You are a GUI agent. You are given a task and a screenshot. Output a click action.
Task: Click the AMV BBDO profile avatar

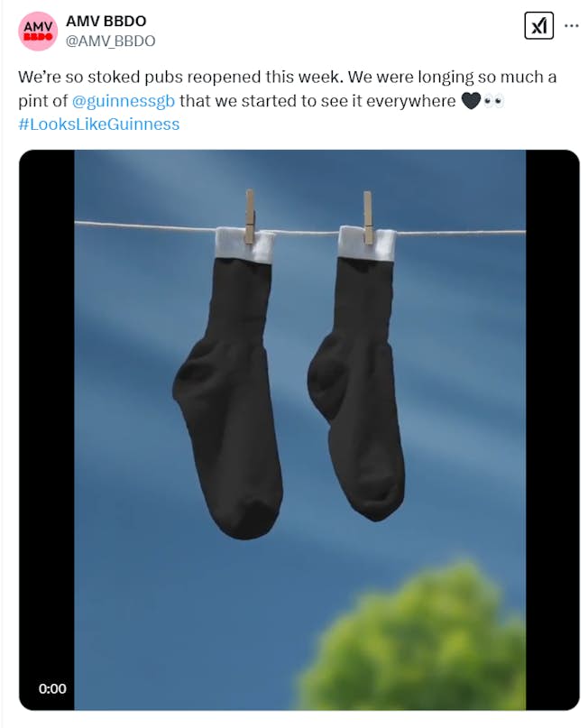(38, 32)
